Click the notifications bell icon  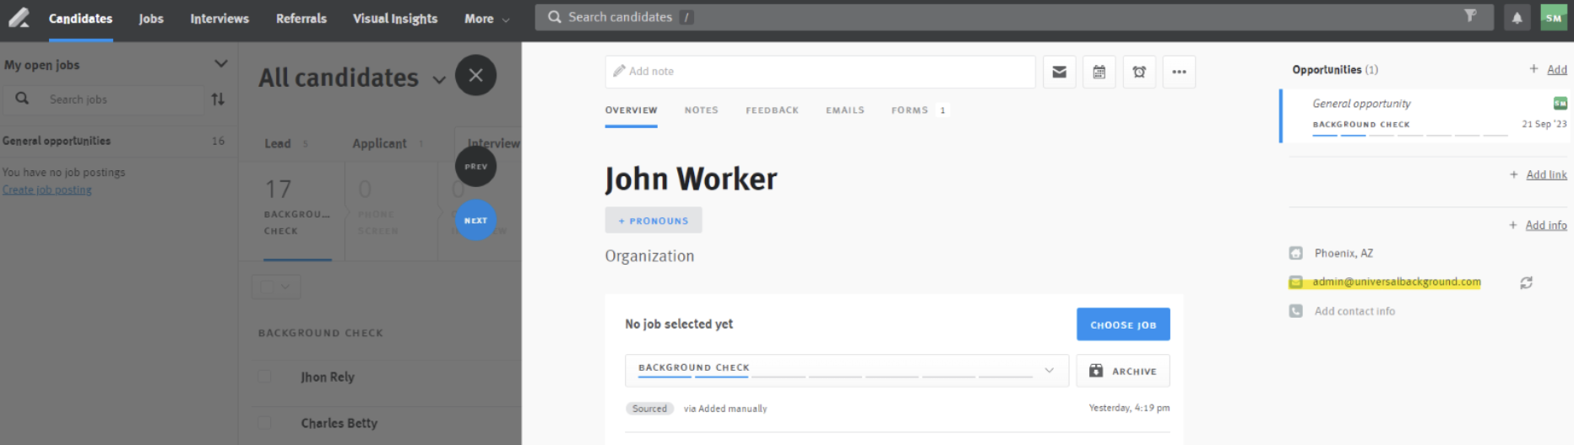click(x=1517, y=18)
